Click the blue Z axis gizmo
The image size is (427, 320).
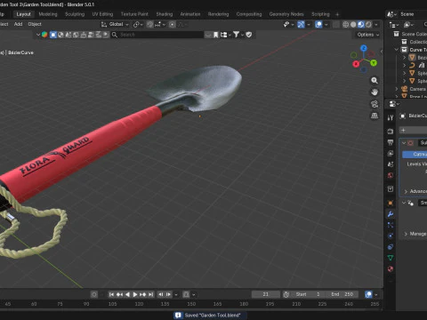click(364, 48)
